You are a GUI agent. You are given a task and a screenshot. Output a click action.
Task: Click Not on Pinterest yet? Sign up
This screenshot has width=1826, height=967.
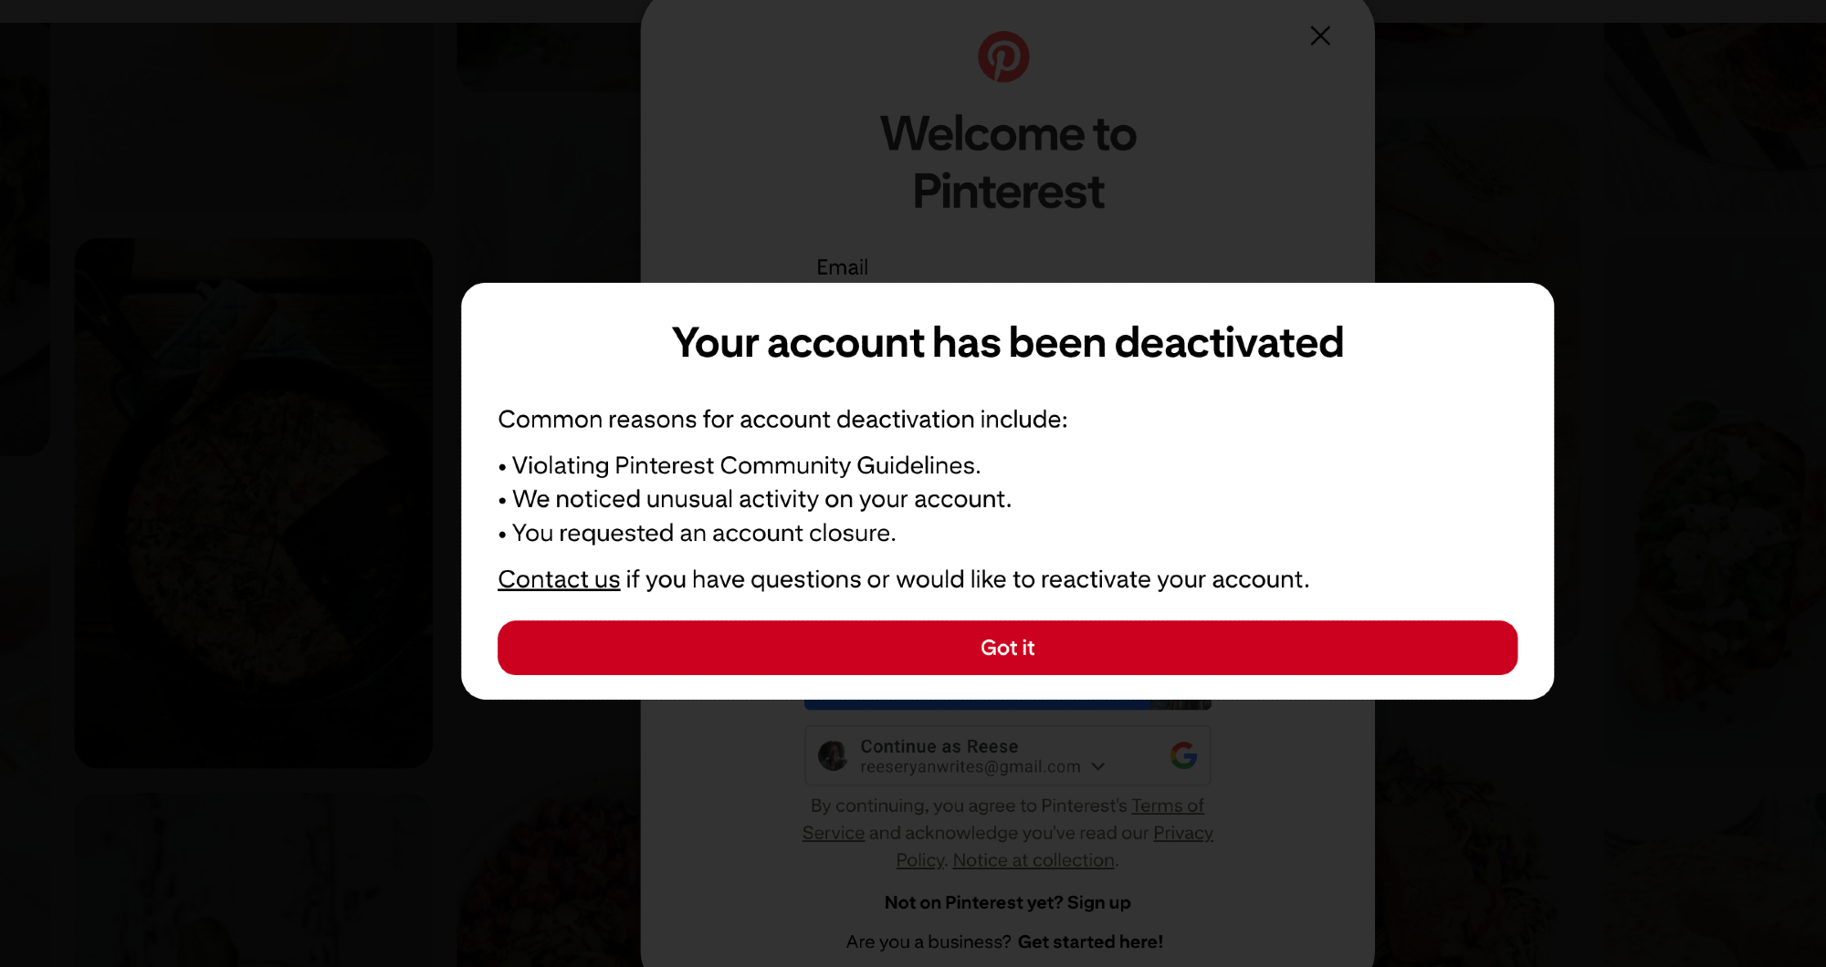pyautogui.click(x=1007, y=902)
